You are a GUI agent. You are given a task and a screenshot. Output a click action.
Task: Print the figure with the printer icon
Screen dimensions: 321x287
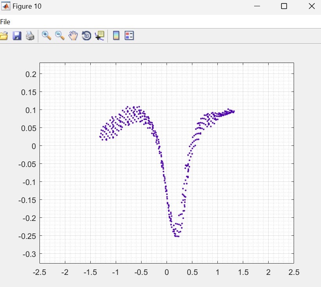click(x=30, y=36)
